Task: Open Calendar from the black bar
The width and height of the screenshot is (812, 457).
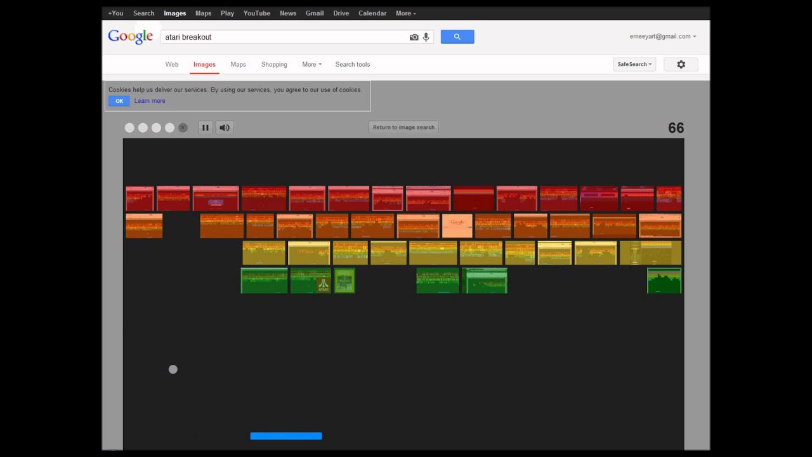Action: (x=372, y=13)
